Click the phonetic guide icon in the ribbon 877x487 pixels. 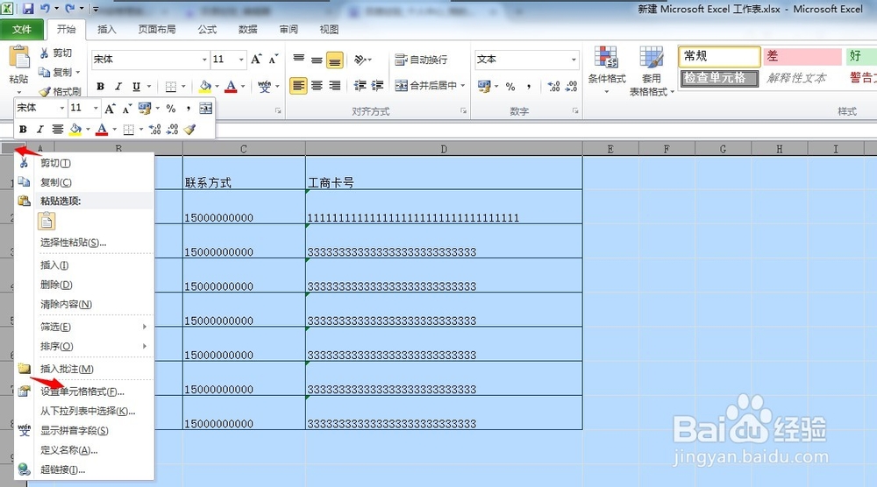pos(265,86)
